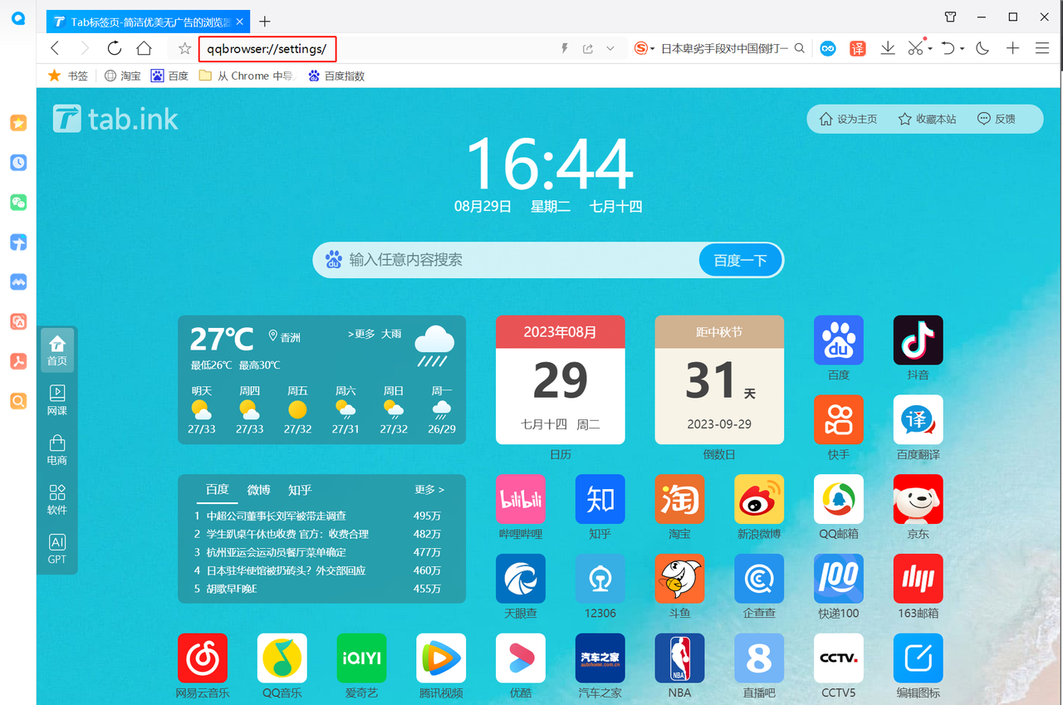Click the search magnifier in the toolbar search box

[800, 48]
